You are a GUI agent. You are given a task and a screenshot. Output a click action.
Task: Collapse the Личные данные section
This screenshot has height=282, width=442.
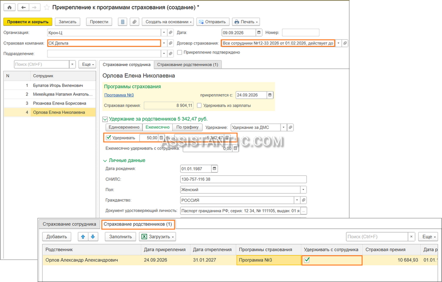click(105, 161)
